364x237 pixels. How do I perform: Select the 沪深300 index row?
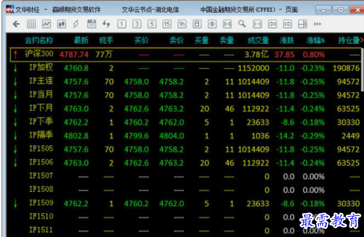186,55
